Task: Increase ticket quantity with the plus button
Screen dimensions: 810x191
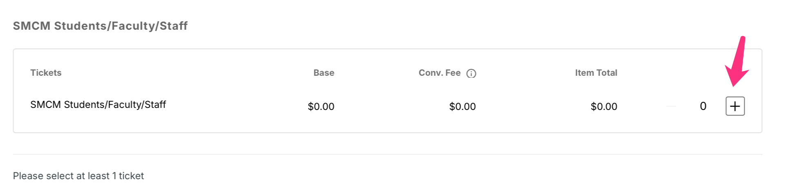Action: 735,106
